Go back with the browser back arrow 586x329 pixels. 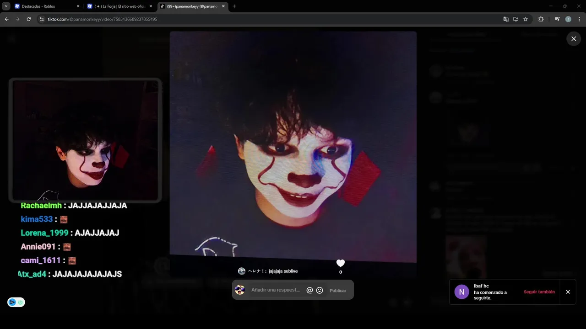6,19
